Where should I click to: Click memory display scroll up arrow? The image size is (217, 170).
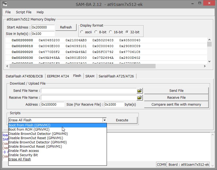tap(209, 40)
